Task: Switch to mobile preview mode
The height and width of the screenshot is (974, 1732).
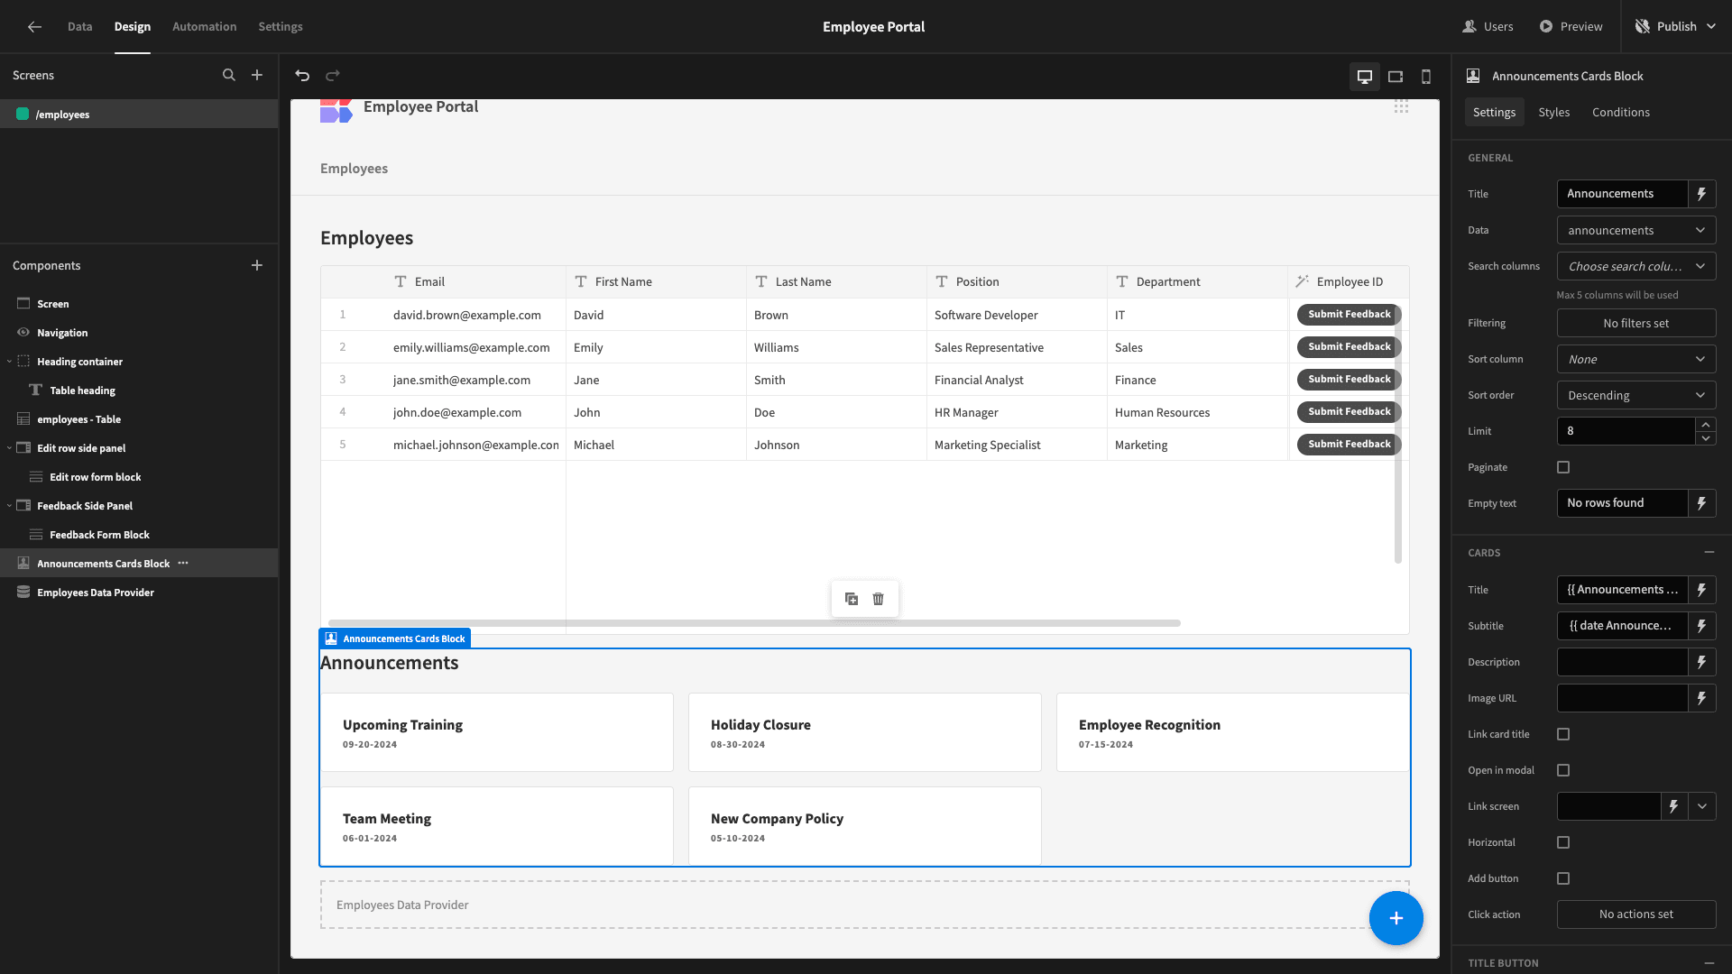Action: pos(1426,76)
